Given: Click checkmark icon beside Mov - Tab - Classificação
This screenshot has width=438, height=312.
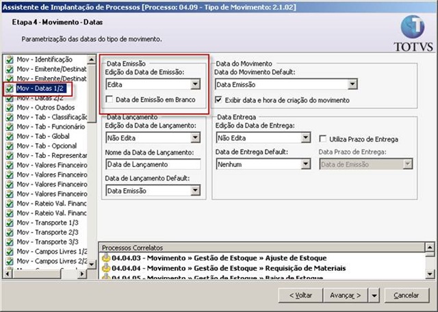Looking at the screenshot, I should point(10,117).
